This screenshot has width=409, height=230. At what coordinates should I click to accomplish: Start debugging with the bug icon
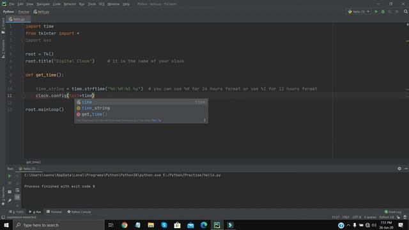tap(383, 11)
